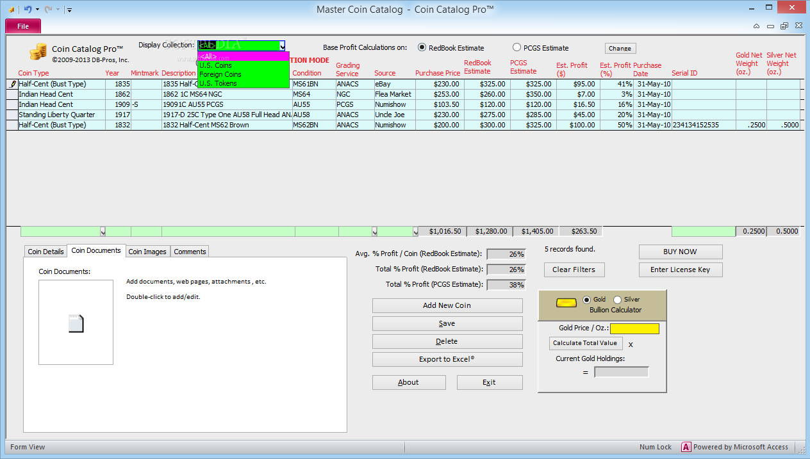Click the Year filter field below the table
The height and width of the screenshot is (459, 810).
tap(119, 231)
